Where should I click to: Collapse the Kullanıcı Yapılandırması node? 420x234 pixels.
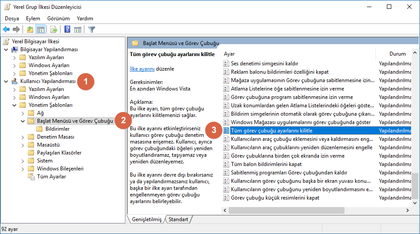click(6, 81)
